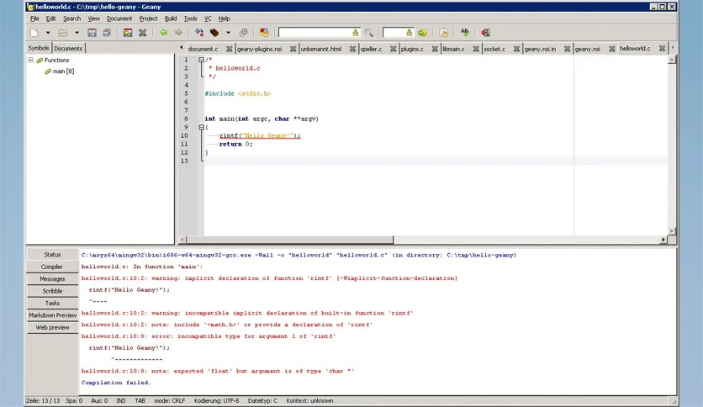Open the Compiler message tab
The image size is (703, 407).
point(52,267)
